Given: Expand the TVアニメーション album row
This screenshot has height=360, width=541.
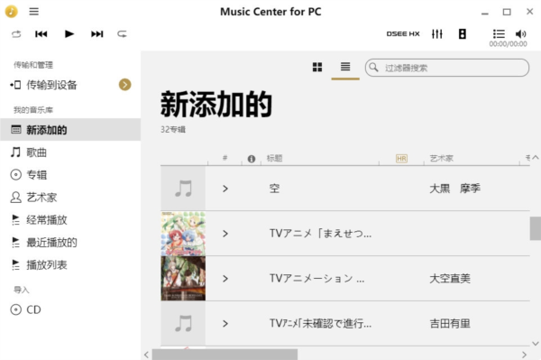Looking at the screenshot, I should (225, 279).
